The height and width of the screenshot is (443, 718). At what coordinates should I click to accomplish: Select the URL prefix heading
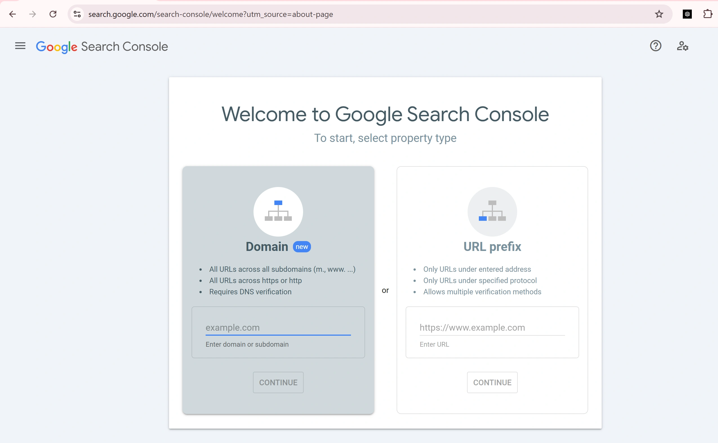[x=492, y=247]
